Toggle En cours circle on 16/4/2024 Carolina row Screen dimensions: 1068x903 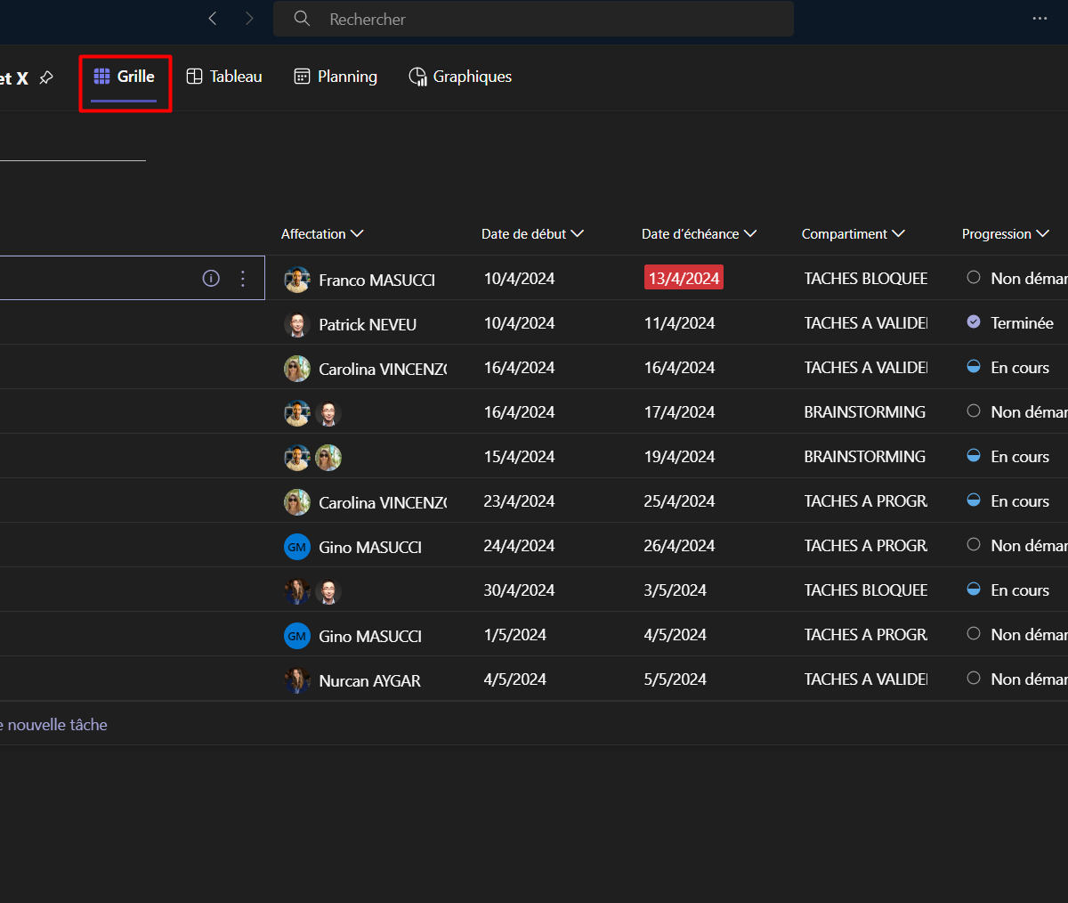tap(974, 367)
